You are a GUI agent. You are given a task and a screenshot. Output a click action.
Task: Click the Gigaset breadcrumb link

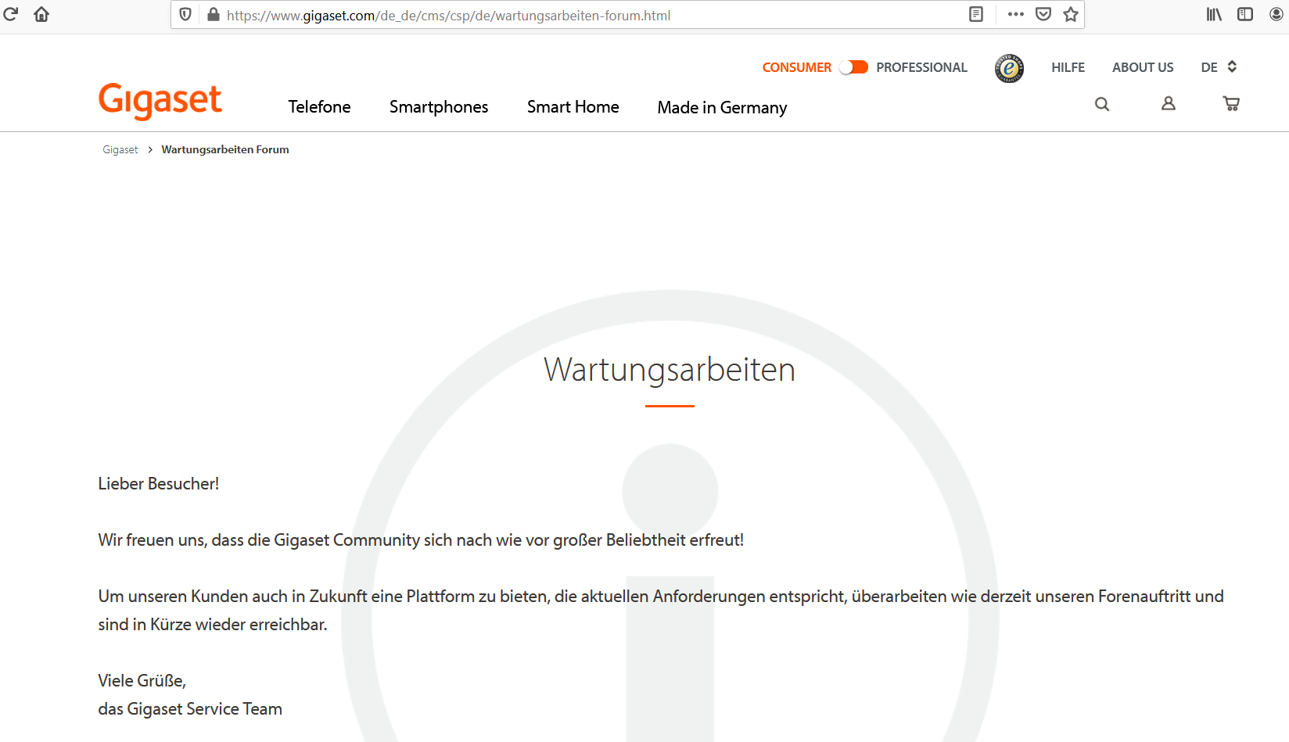(120, 149)
